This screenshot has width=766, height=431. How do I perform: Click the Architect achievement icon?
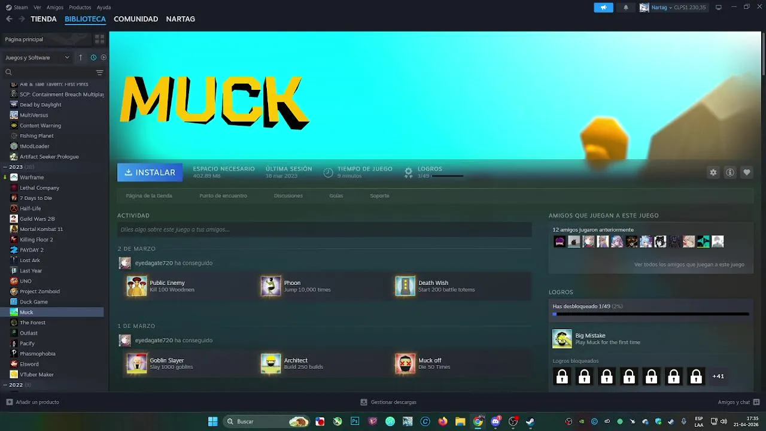(x=271, y=363)
